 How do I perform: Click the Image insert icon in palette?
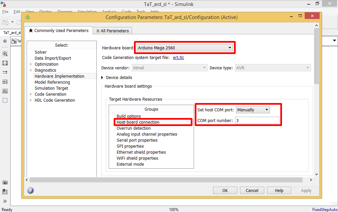5,91
